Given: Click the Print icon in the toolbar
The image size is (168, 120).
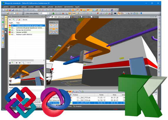Looking at the screenshot, I should (16, 10).
